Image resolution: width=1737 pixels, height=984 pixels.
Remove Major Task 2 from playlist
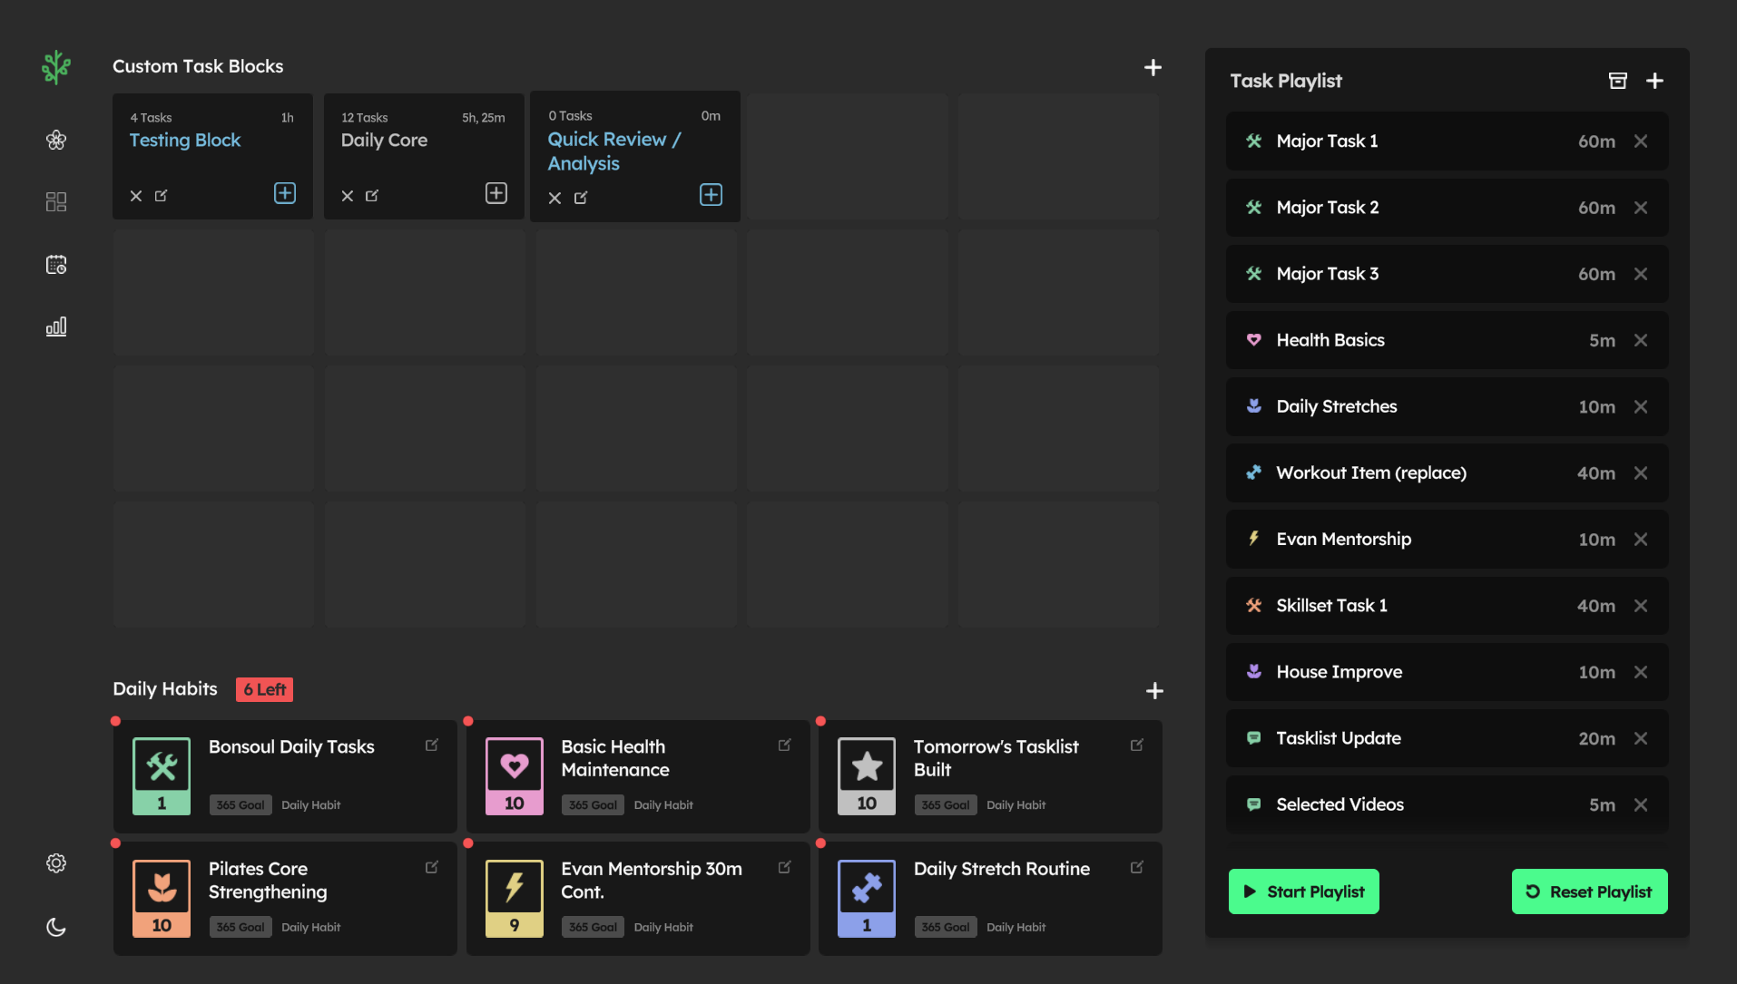1641,208
